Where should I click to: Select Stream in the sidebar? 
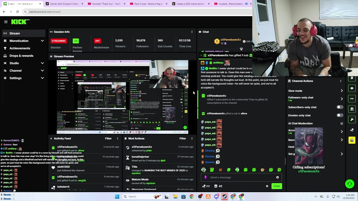click(x=24, y=33)
